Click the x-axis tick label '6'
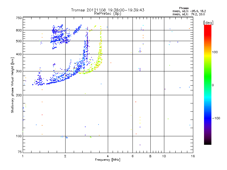 click(133, 156)
